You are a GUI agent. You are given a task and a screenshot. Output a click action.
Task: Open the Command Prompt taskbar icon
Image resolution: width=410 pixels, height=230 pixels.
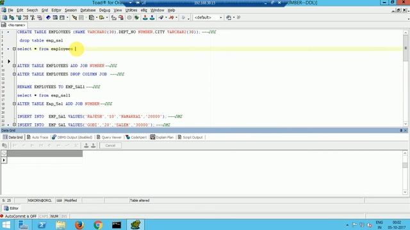tap(117, 224)
